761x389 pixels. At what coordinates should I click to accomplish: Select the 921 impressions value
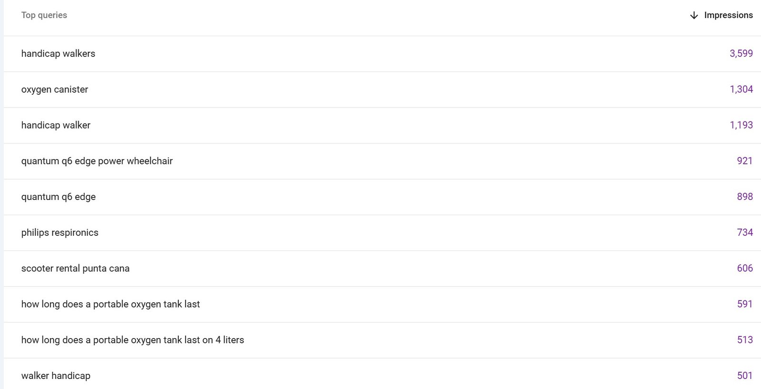(x=744, y=161)
